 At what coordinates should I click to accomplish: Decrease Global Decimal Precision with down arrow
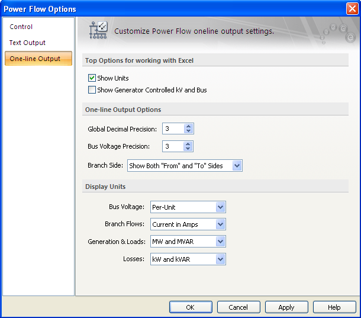(188, 131)
